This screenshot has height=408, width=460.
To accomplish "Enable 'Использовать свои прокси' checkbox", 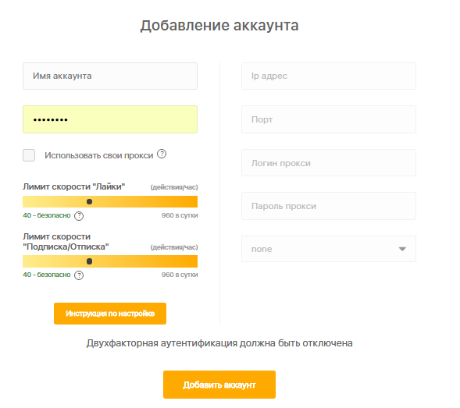I will [29, 155].
